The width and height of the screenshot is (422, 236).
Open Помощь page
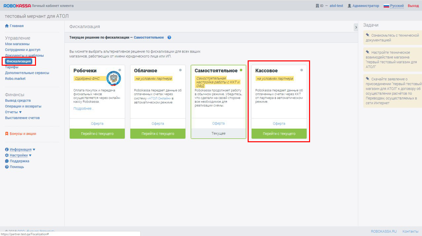tap(17, 167)
